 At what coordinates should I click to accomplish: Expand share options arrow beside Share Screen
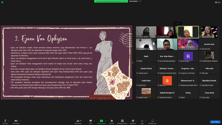(105, 121)
